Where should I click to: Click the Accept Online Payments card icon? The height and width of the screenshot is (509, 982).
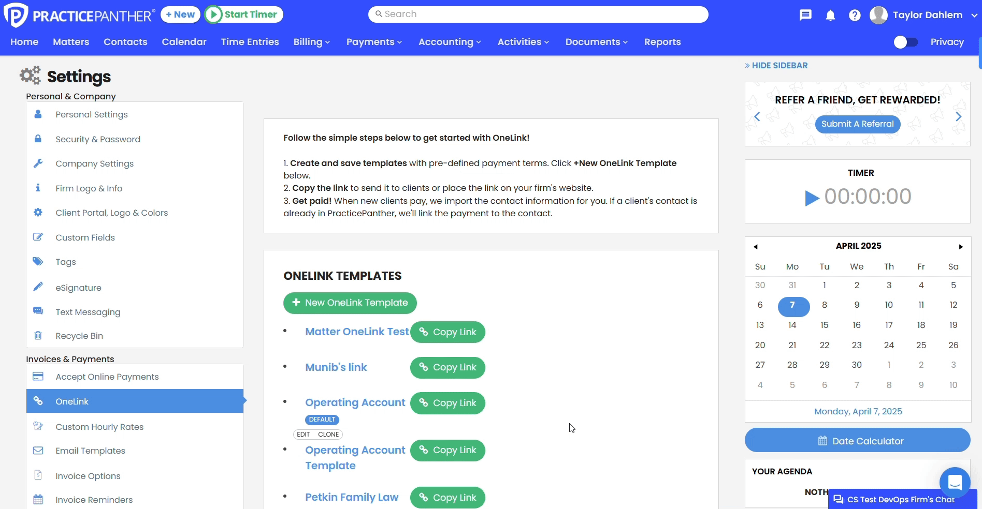tap(38, 376)
